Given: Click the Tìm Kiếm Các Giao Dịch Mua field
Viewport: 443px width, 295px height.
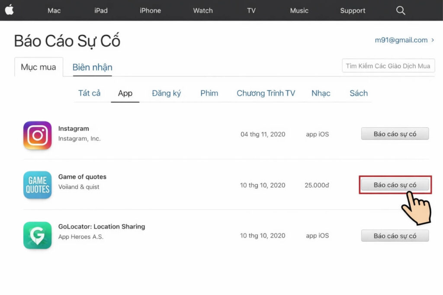Looking at the screenshot, I should pos(388,66).
